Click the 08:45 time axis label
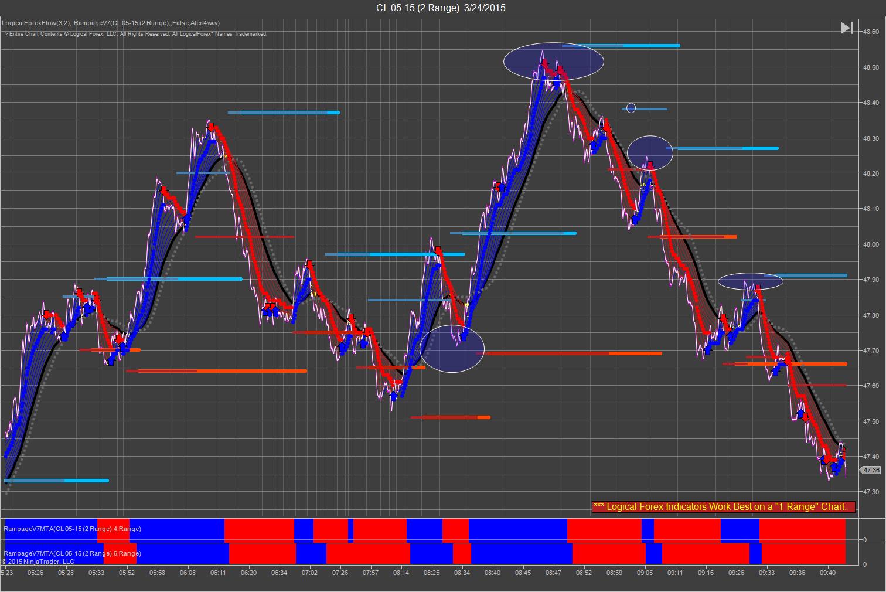886x592 pixels. click(x=523, y=573)
